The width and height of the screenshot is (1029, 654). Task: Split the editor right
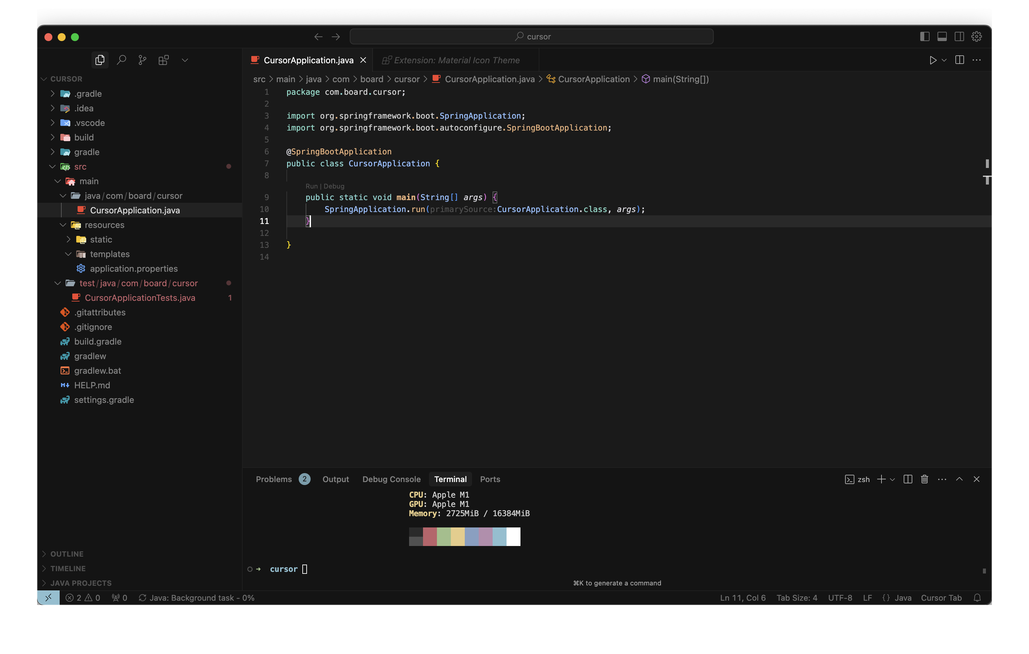959,60
